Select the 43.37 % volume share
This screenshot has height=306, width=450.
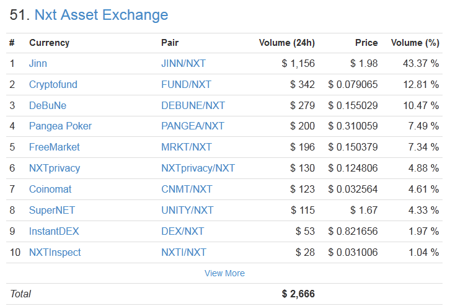point(421,63)
